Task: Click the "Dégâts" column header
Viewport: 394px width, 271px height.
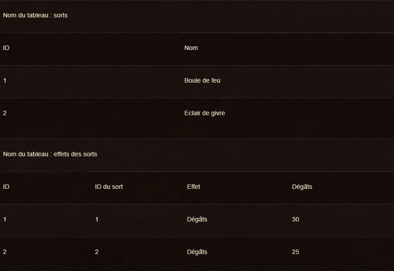Action: pos(302,187)
